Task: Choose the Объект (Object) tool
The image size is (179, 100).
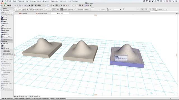Action: tap(7, 44)
